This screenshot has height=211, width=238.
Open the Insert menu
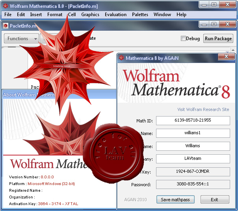pos(36,15)
